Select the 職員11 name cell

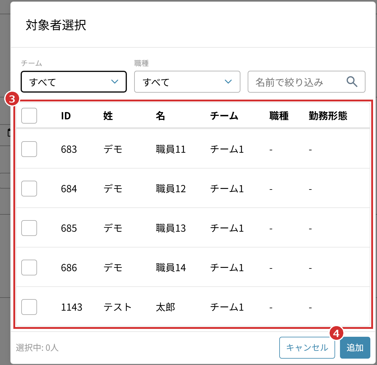pos(171,149)
